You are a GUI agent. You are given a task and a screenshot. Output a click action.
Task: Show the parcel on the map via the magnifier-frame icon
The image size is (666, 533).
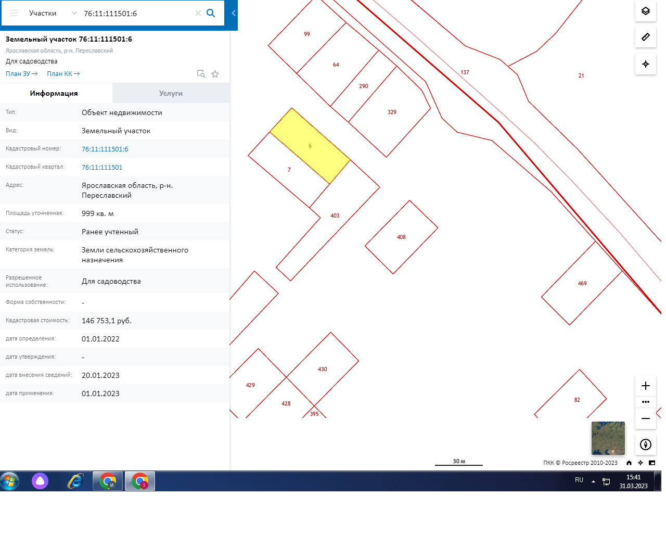point(201,74)
